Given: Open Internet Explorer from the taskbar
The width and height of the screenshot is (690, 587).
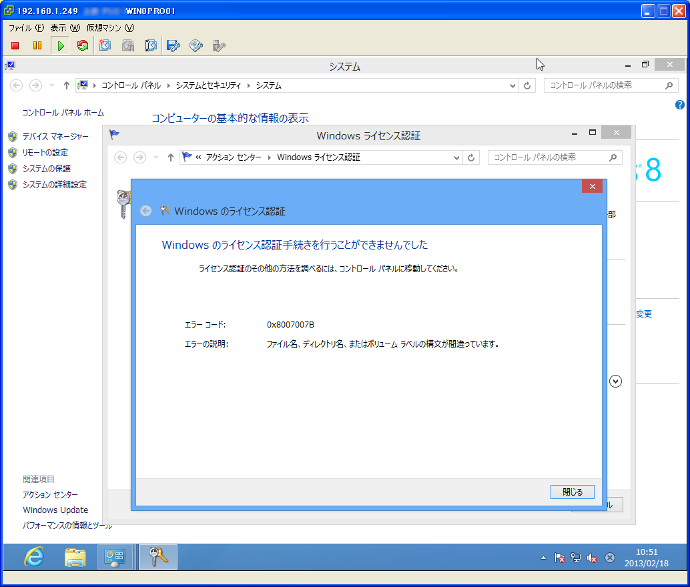Looking at the screenshot, I should tap(34, 557).
